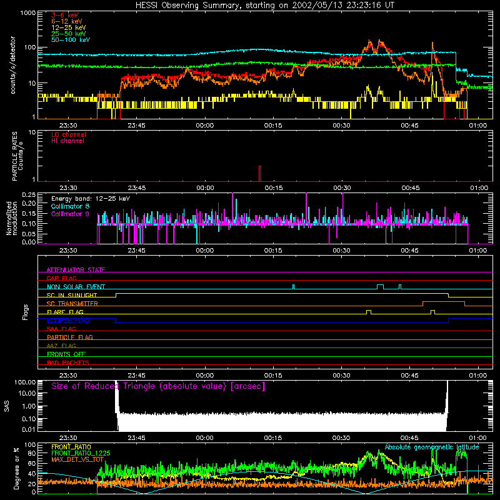This screenshot has width=500, height=500.
Task: Click the 1000 tick on the count-rate axis
Action: (x=27, y=13)
